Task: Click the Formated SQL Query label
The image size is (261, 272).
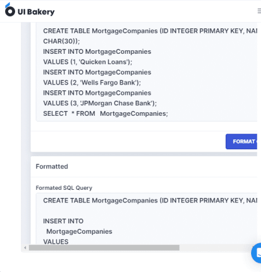Action: click(x=64, y=188)
